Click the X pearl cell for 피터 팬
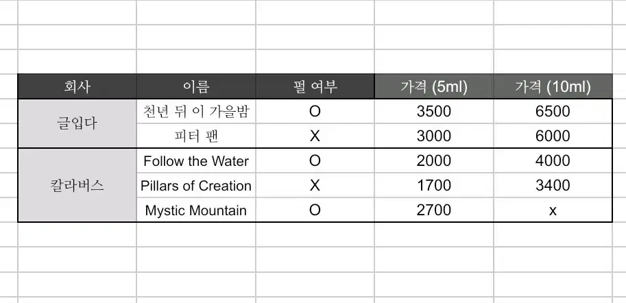Viewport: 626px width, 303px height. click(x=315, y=136)
